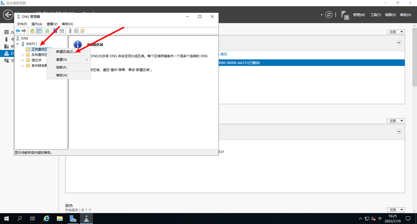Expand the 信任点 folder
Viewport: 417px width, 224px height.
[x=23, y=60]
